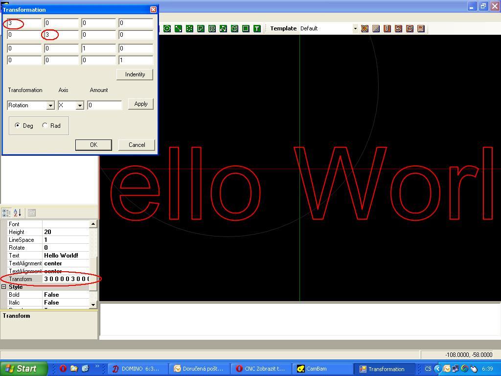The height and width of the screenshot is (376, 501).
Task: Select the polyline tool (P icon)
Action: pos(201,28)
